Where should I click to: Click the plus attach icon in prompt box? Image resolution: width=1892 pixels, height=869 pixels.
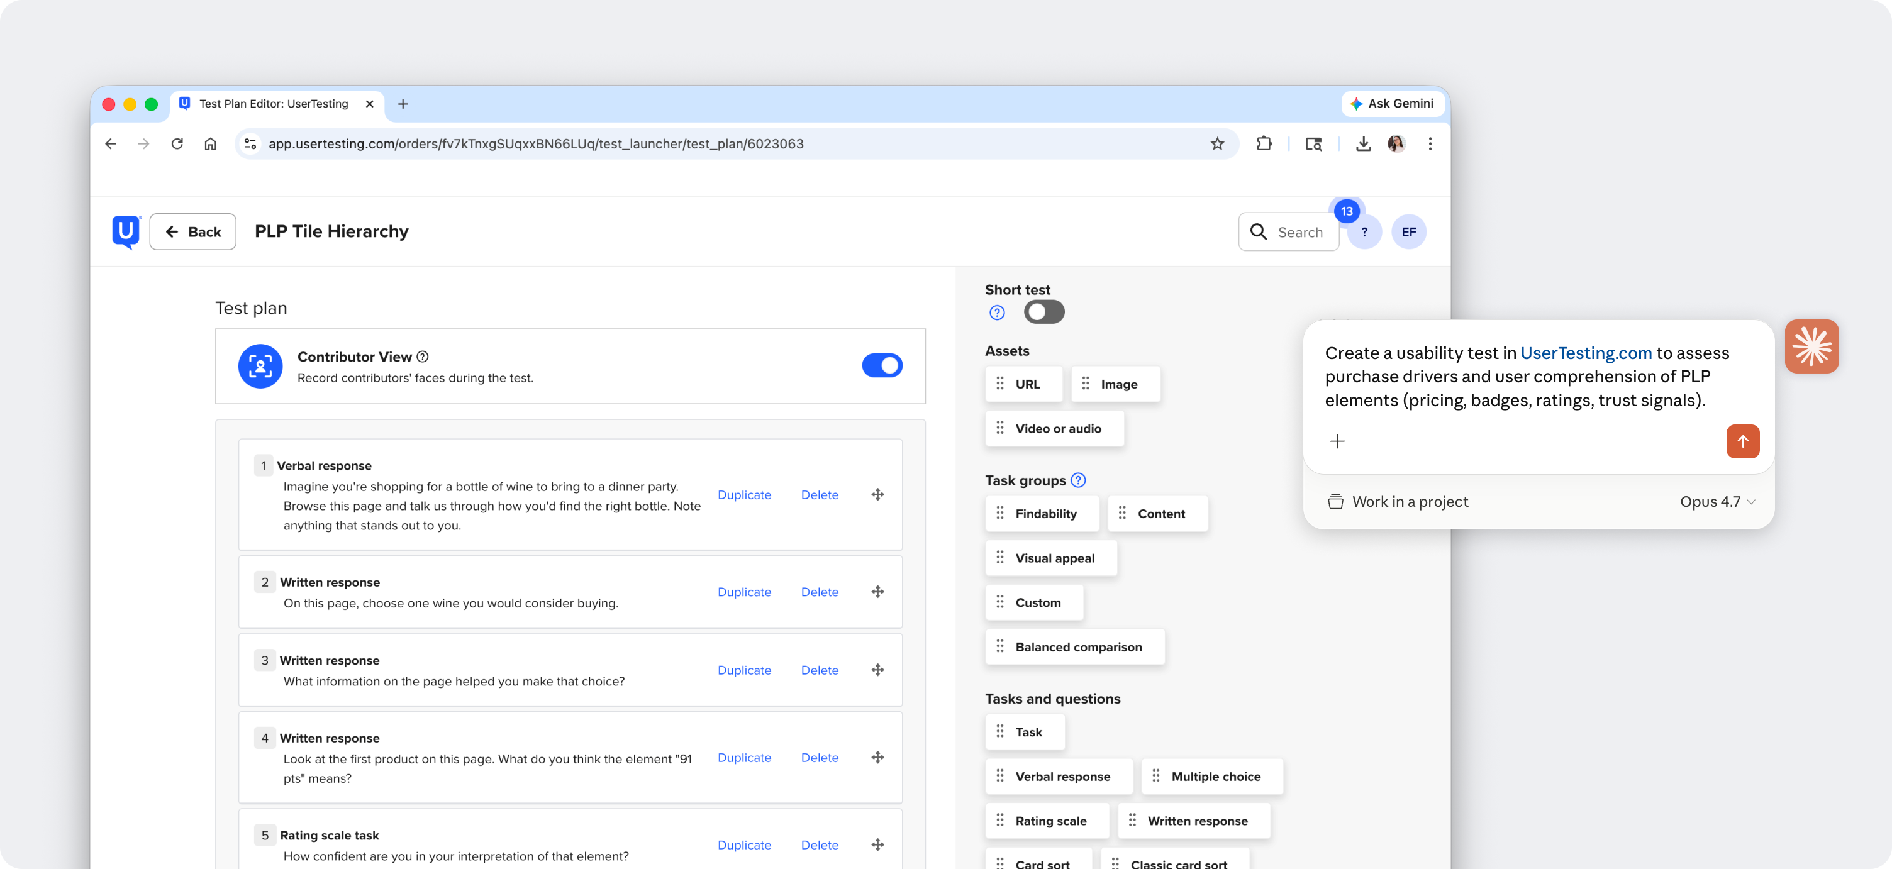coord(1337,441)
